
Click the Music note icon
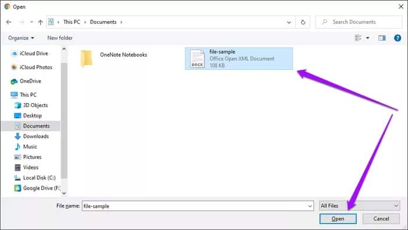pyautogui.click(x=17, y=147)
